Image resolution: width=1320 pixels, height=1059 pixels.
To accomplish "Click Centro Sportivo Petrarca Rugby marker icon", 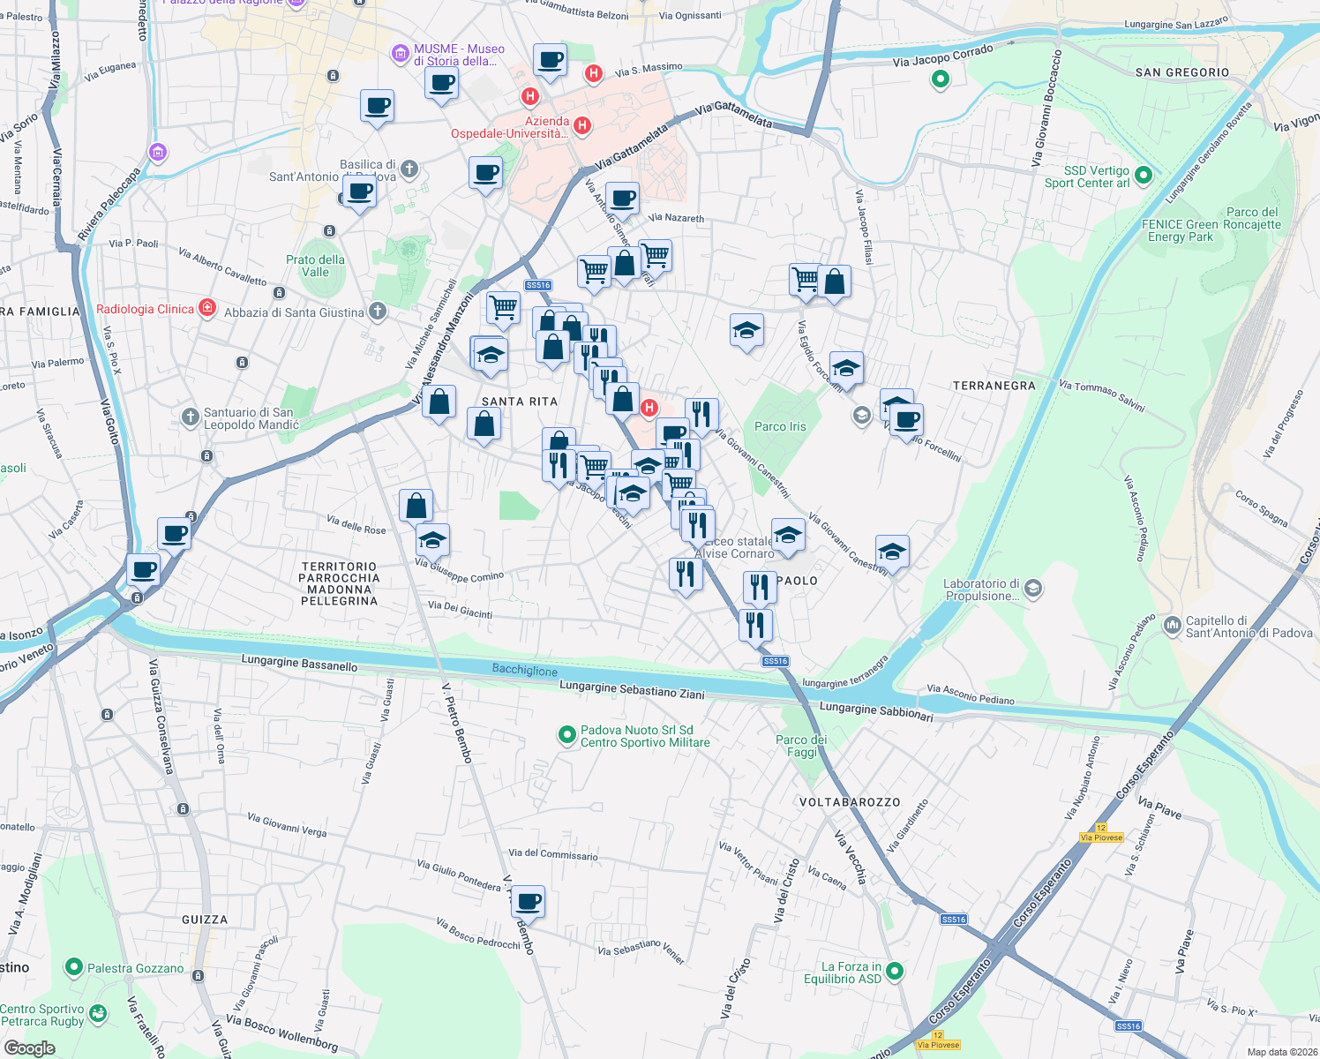I will [98, 1014].
